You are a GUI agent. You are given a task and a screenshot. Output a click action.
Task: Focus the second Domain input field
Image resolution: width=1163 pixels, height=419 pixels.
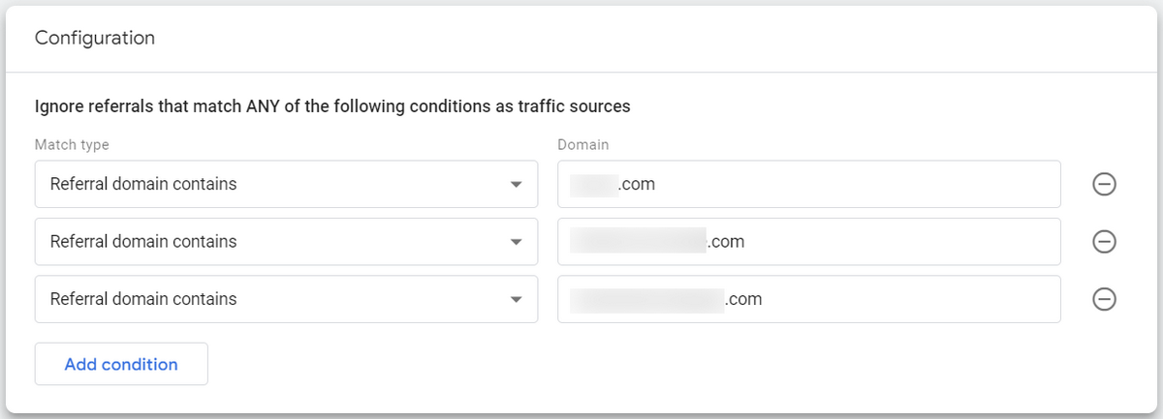pos(809,242)
